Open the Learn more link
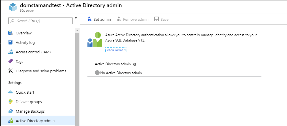 pyautogui.click(x=116, y=50)
